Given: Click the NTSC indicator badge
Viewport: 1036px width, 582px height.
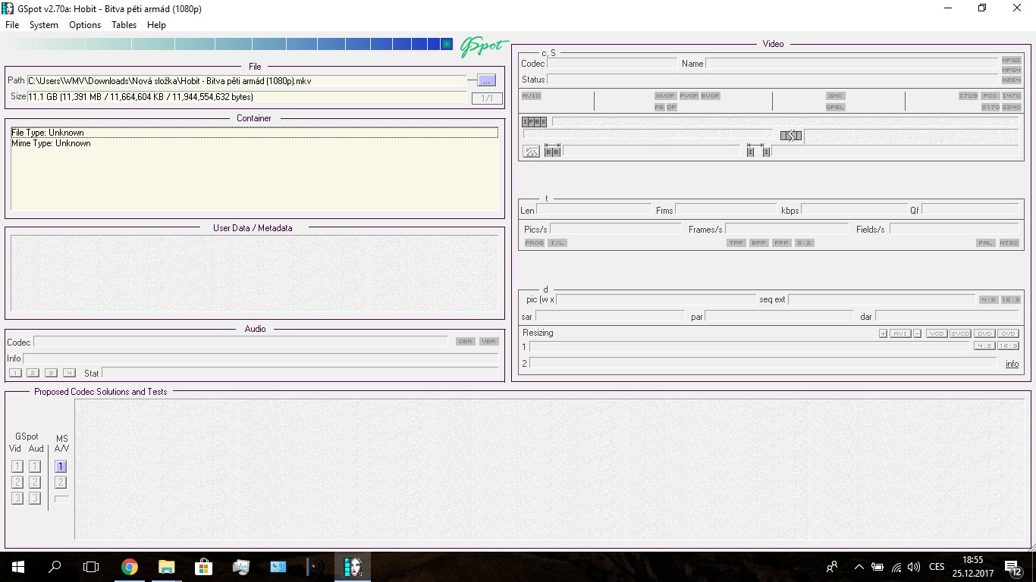Looking at the screenshot, I should 1009,242.
